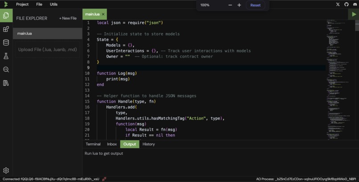Viewport: 359px width, 182px height.
Task: Switch to the History tab
Action: point(149,144)
